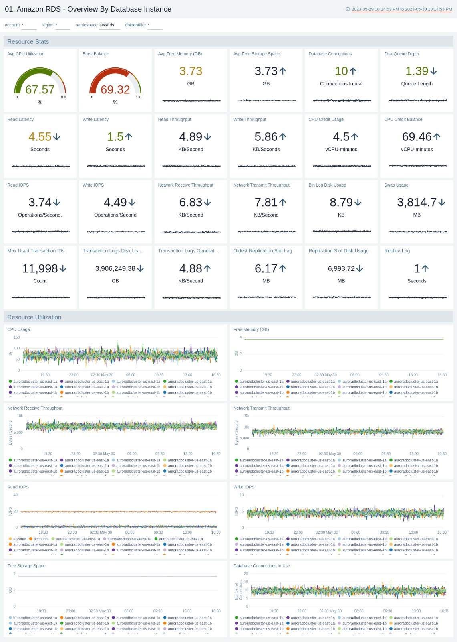Click the dashboard title '01. Amazon RDS - Overview'
This screenshot has width=457, height=642.
(x=88, y=9)
